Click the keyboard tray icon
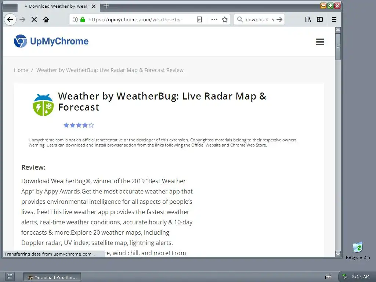This screenshot has height=282, width=376. click(x=328, y=277)
